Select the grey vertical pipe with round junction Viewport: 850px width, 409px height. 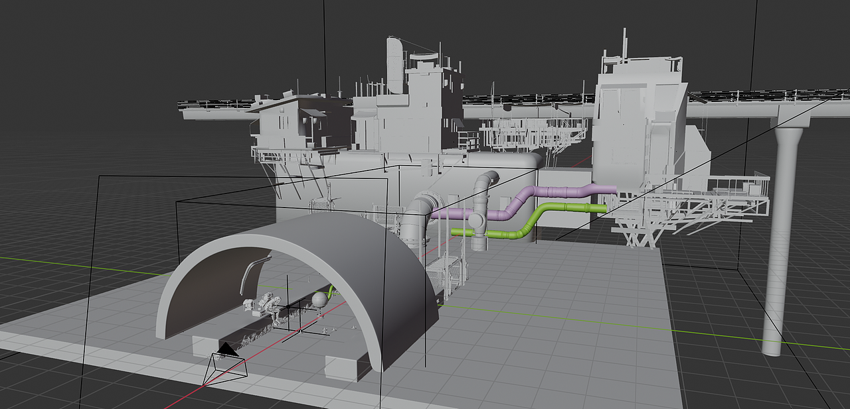(480, 211)
